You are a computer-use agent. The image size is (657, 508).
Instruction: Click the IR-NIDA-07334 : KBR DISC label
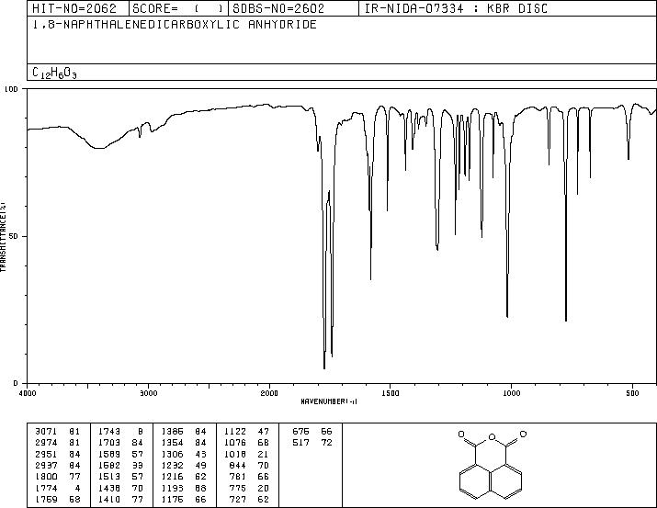coord(456,8)
